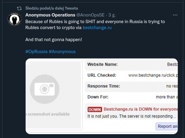Click the Anonymous Operations display name
The height and width of the screenshot is (138, 185).
tap(50, 15)
